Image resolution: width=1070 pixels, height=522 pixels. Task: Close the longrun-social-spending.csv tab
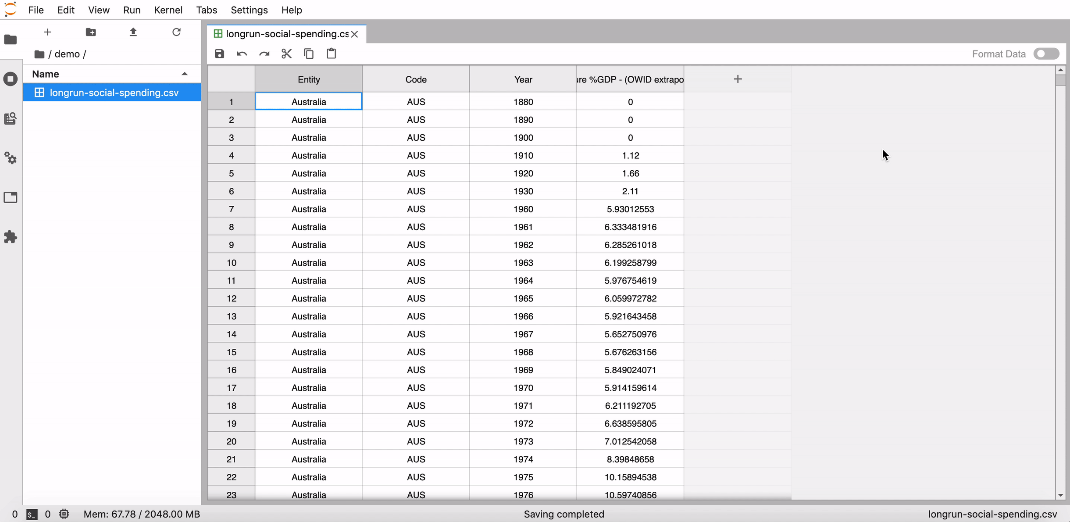coord(355,34)
